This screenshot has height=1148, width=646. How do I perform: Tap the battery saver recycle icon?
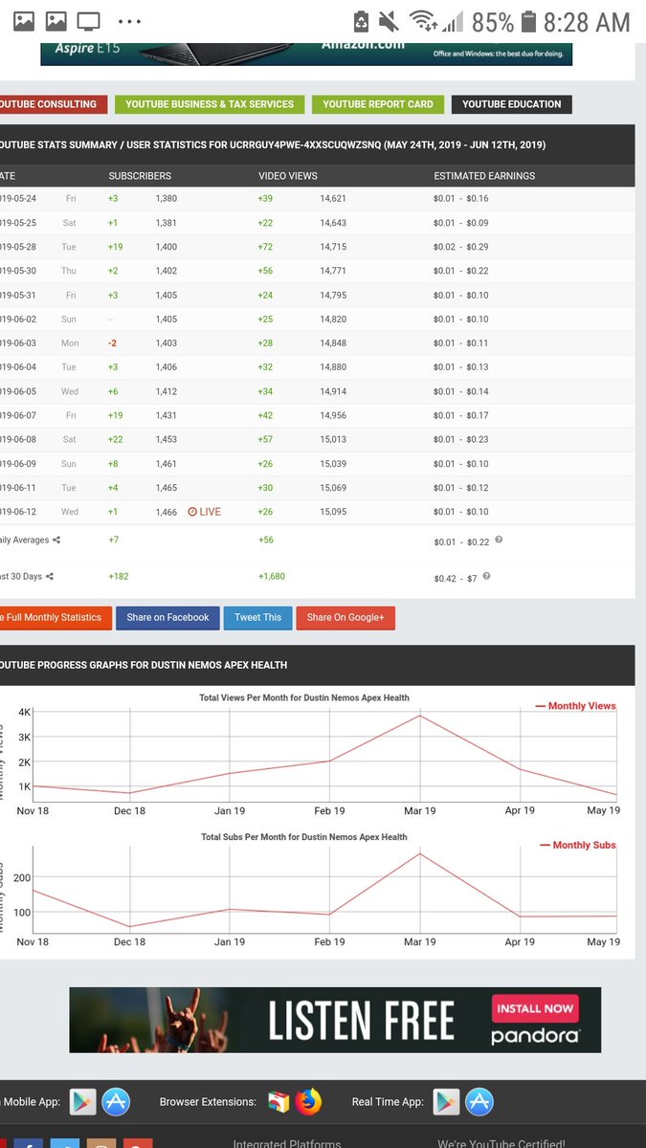[x=361, y=20]
